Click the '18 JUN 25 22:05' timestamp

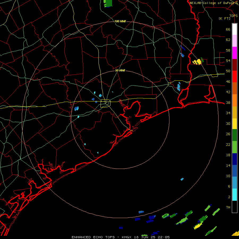(x=152, y=237)
